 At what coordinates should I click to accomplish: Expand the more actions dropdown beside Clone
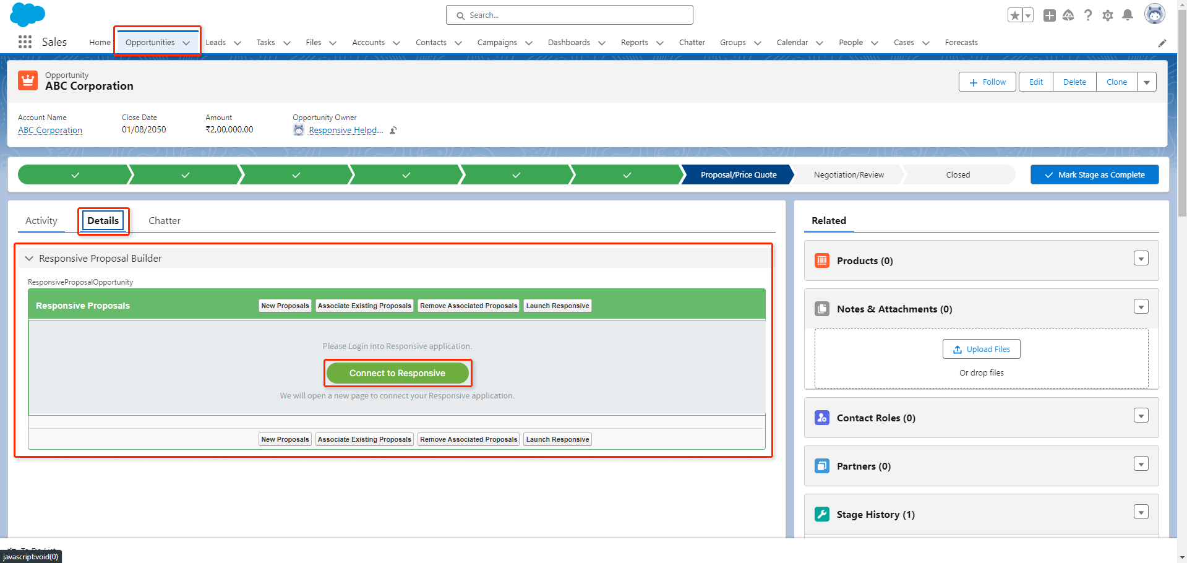(x=1147, y=82)
